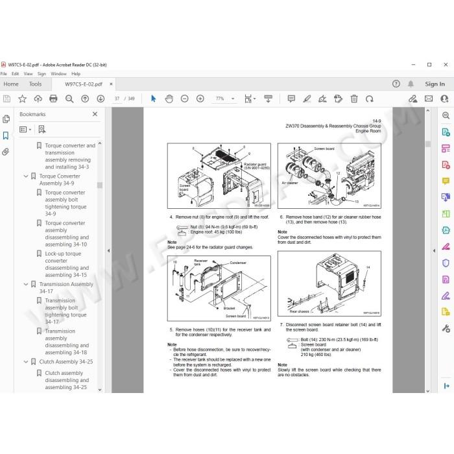Click document scroll up arrow
This screenshot has height=454, width=454.
coord(428,111)
